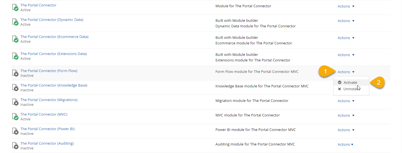The width and height of the screenshot is (402, 153).
Task: Click Ecommerce Data module status icon
Action: click(x=15, y=39)
